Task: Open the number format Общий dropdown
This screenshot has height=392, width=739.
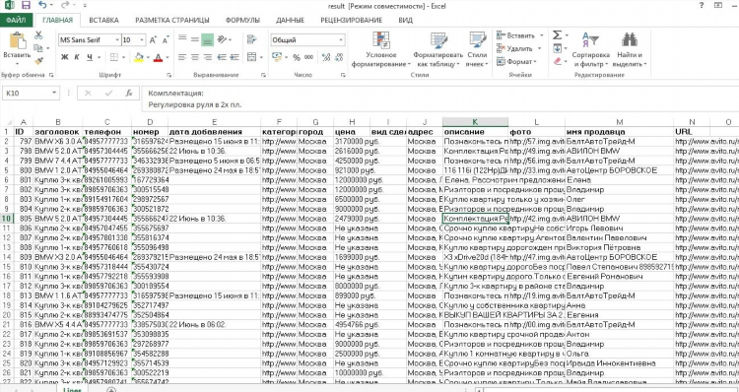Action: (341, 40)
